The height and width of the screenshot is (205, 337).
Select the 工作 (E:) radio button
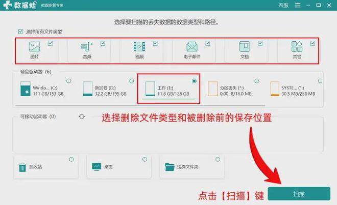[194, 81]
